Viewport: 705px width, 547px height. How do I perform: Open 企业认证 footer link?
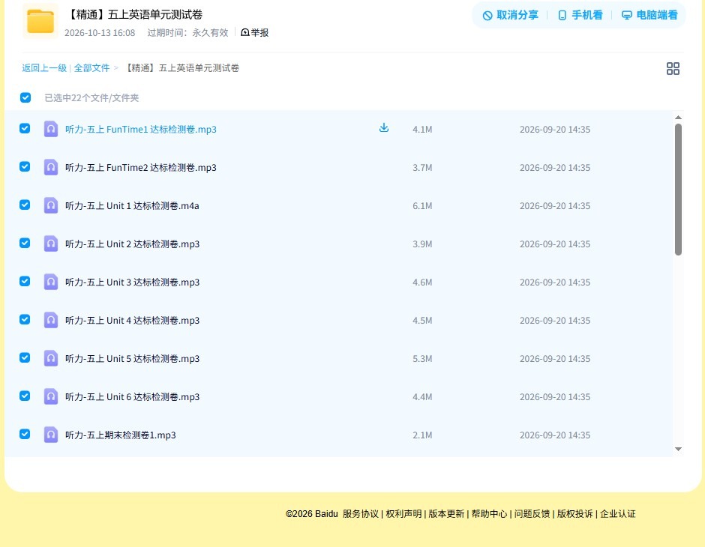(x=618, y=514)
